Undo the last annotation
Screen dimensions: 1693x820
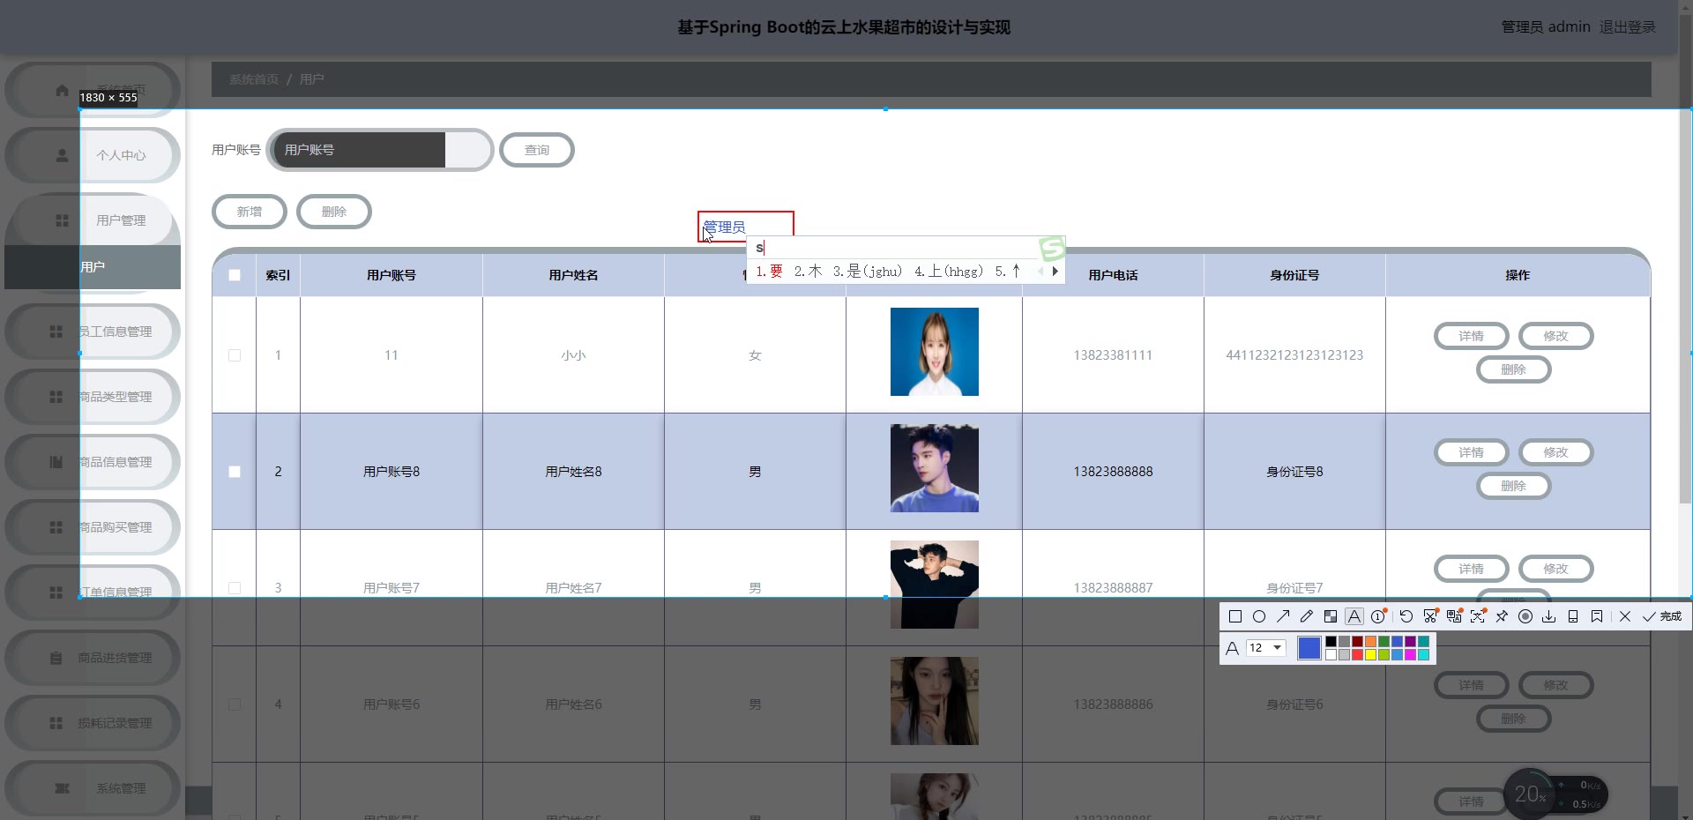coord(1406,616)
